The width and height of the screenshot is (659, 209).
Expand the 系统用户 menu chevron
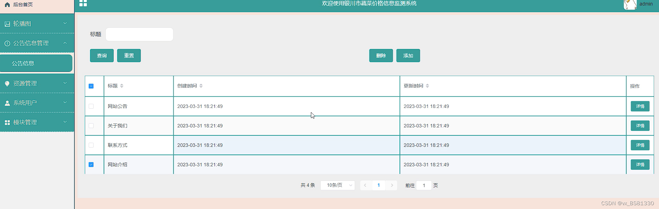65,102
